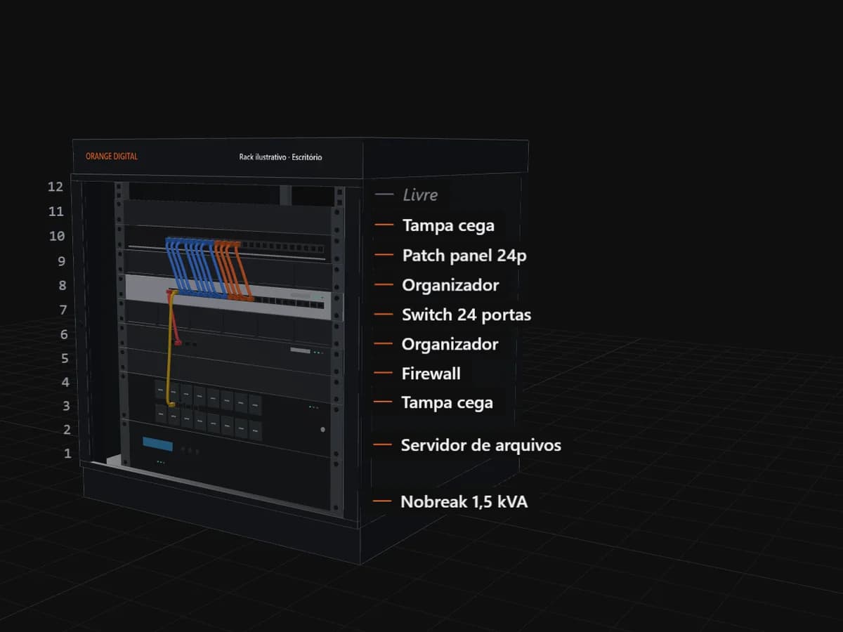843x632 pixels.
Task: Select the 'Livre' rack label
Action: (420, 195)
